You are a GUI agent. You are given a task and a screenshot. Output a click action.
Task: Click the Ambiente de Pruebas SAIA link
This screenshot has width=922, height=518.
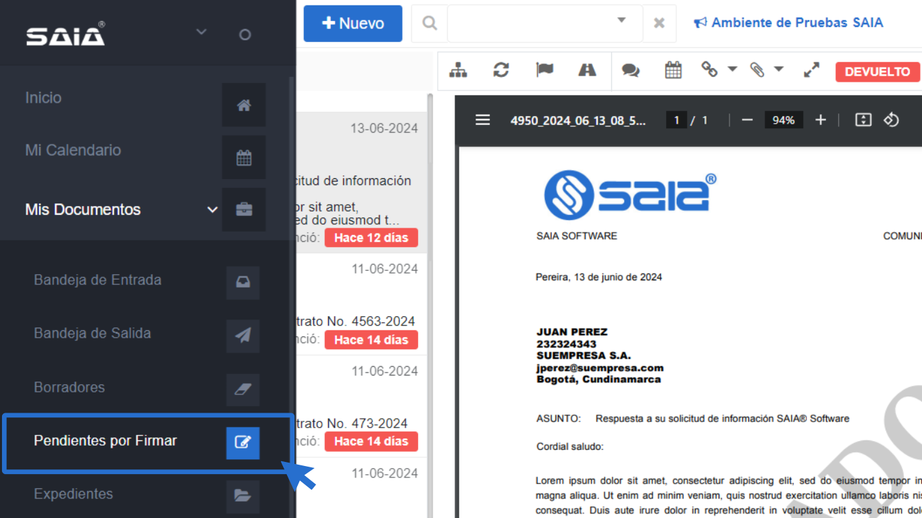pos(788,23)
